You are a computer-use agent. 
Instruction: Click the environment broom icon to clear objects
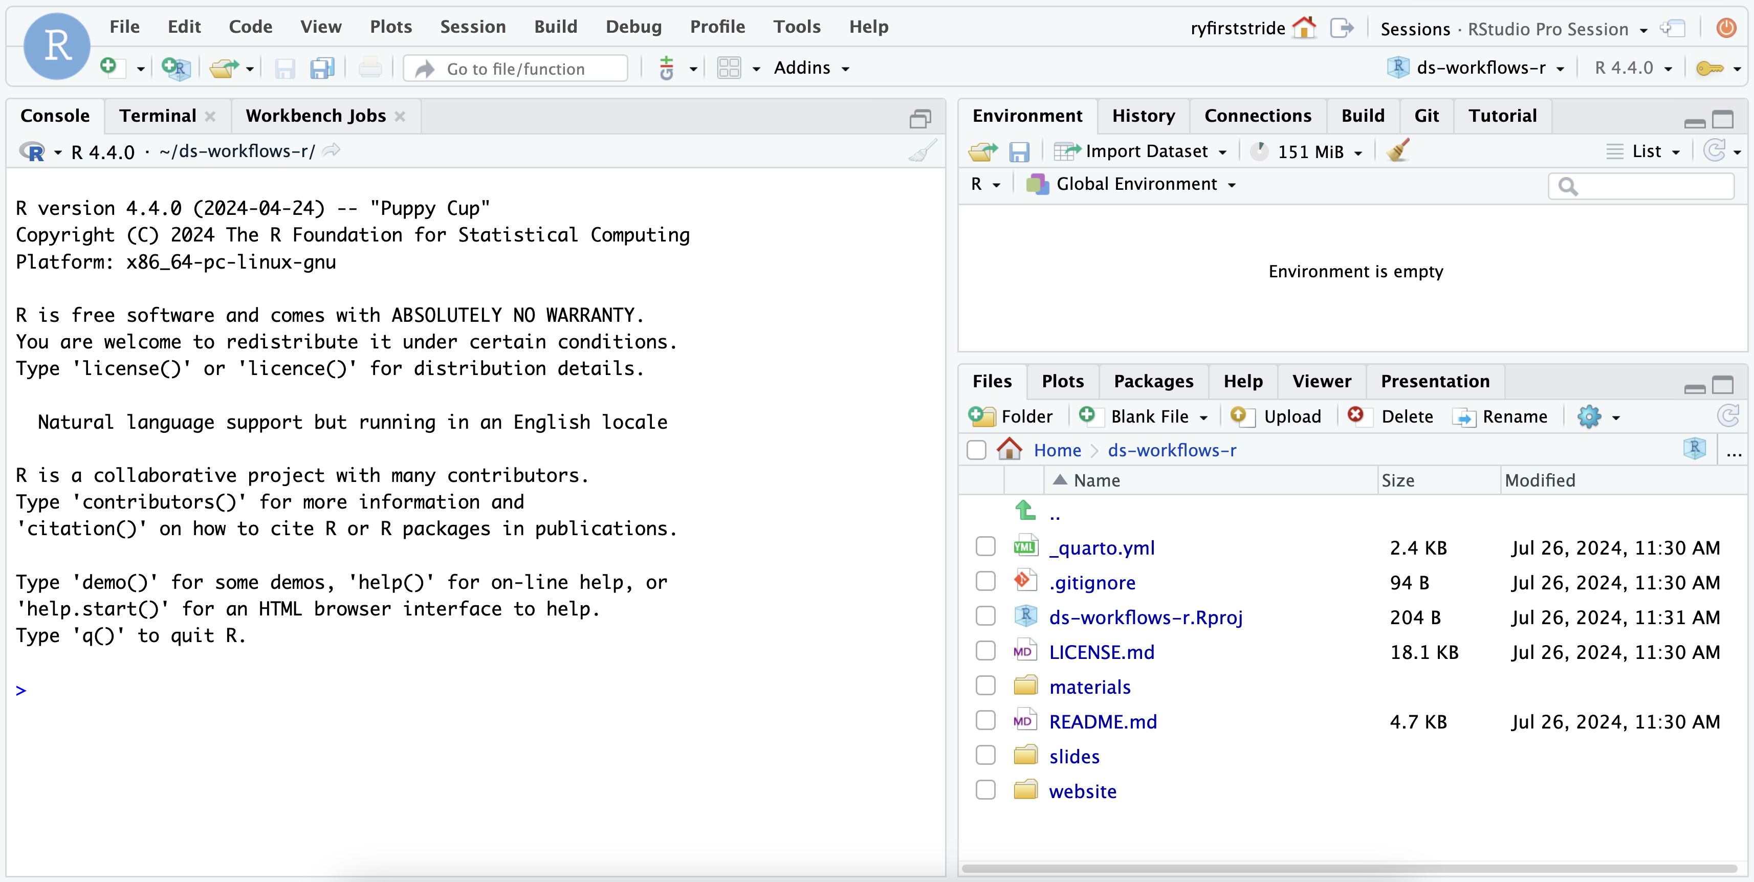[x=1397, y=150]
